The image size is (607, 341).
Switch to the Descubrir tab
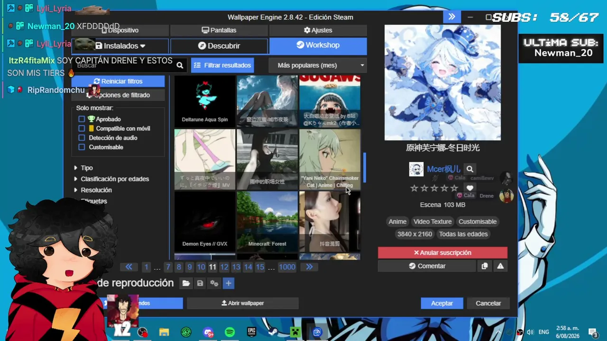click(x=219, y=46)
